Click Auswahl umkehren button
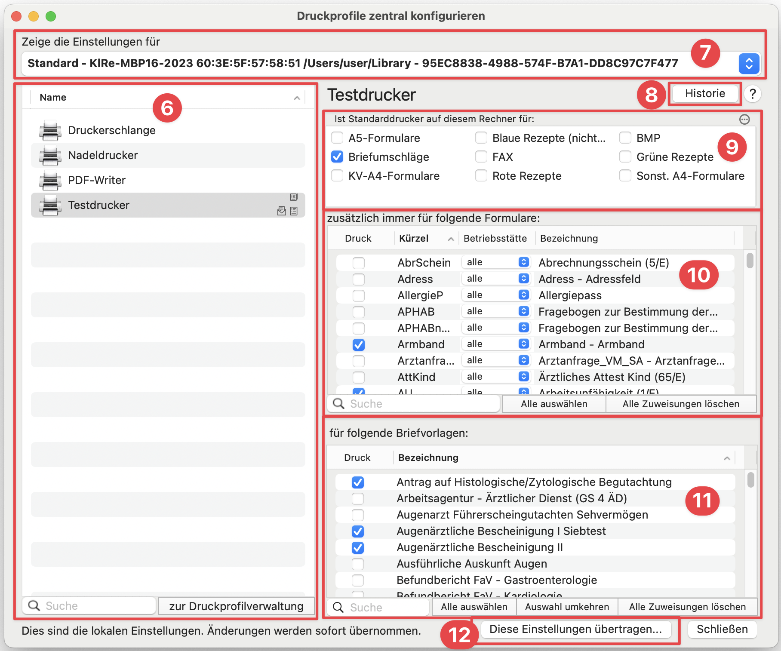The width and height of the screenshot is (781, 651). tap(567, 607)
